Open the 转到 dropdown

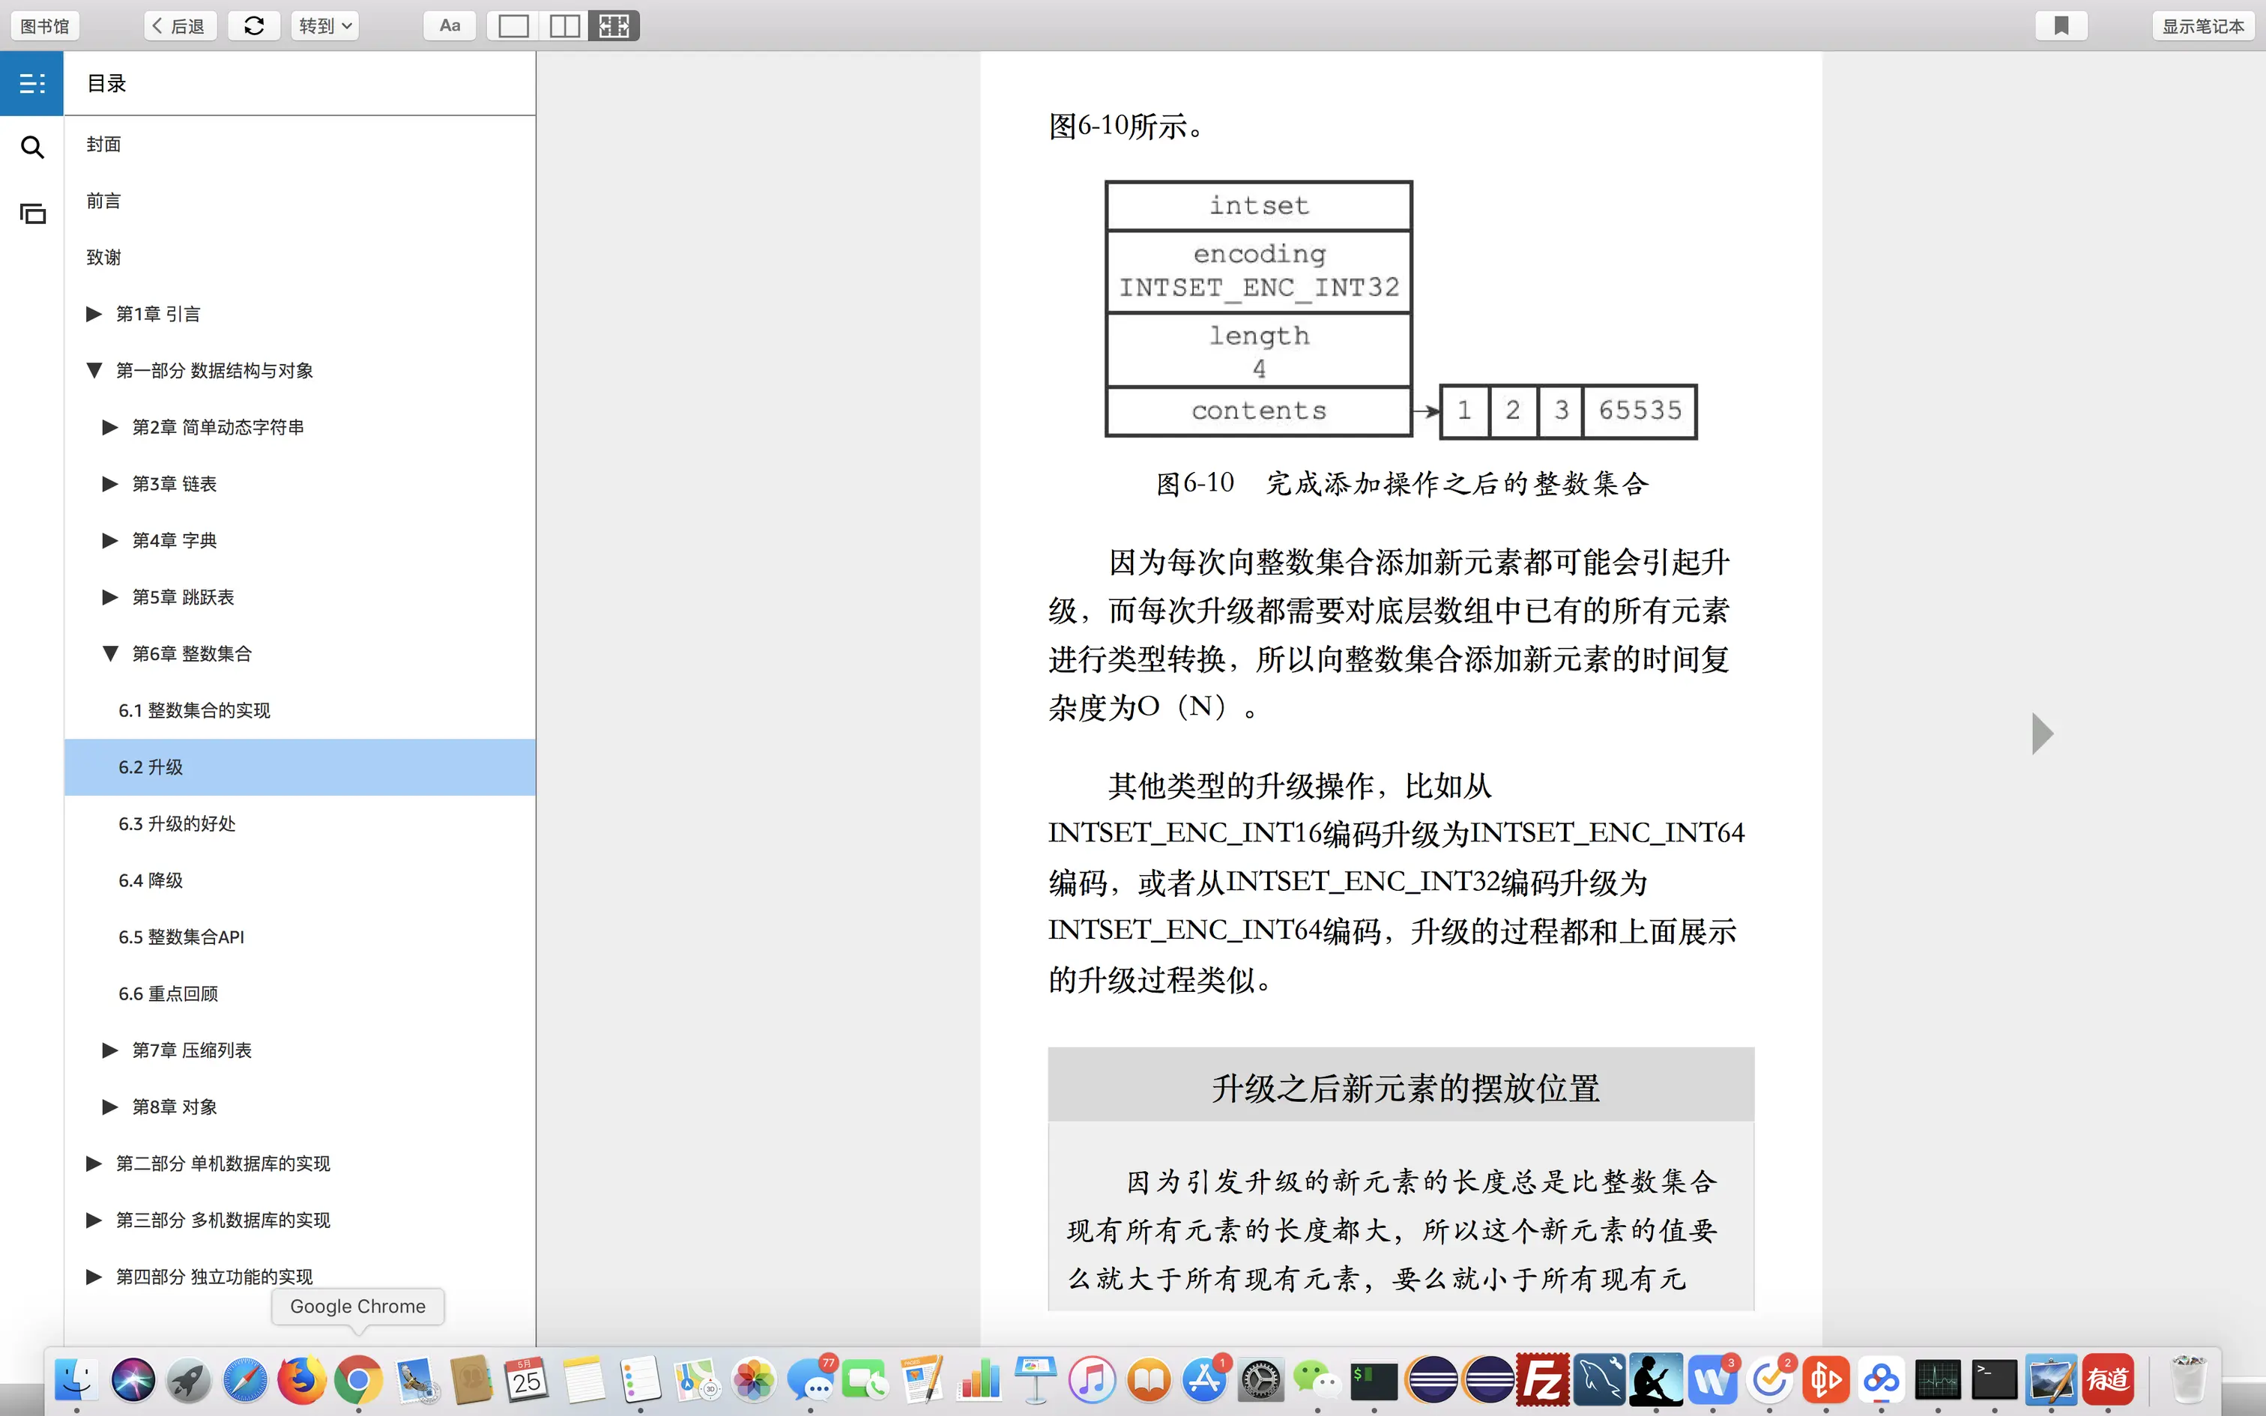325,25
